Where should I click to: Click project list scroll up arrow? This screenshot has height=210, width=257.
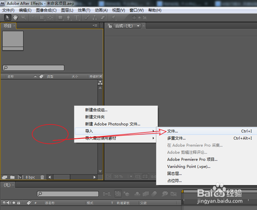coord(100,88)
